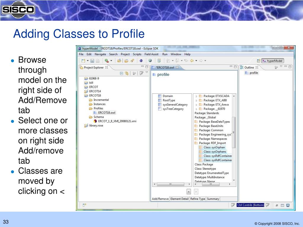
Task: Click the < button to add classes
Action: point(189,192)
